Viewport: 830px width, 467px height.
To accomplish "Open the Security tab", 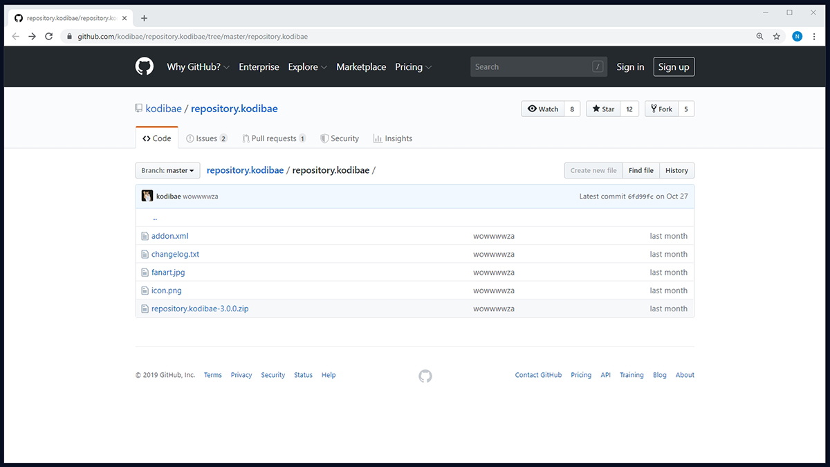I will point(340,138).
